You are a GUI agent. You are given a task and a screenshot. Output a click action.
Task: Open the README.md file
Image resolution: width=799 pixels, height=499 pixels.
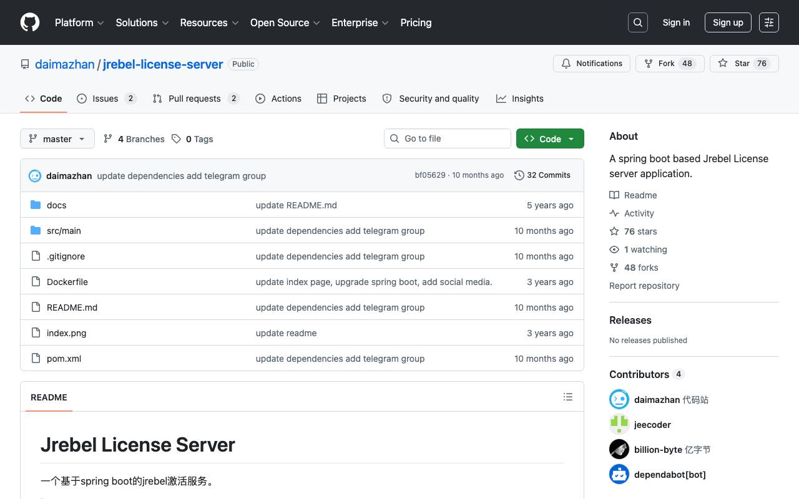72,308
